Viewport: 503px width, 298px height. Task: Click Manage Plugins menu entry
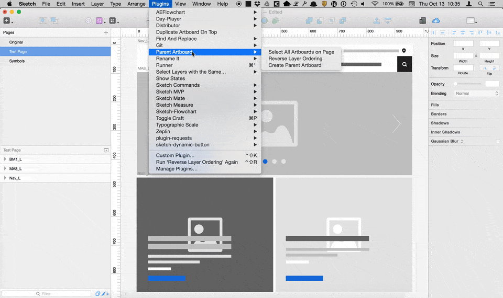click(205, 169)
